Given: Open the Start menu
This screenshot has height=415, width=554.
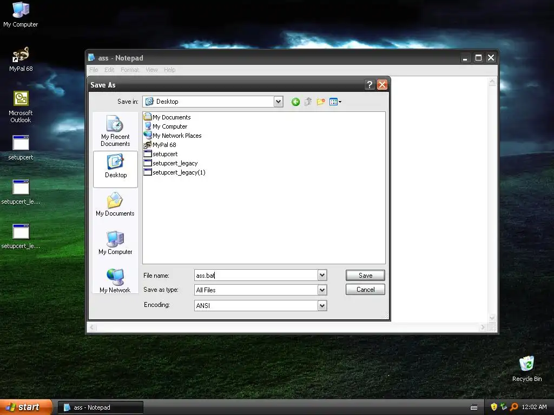Looking at the screenshot, I should 25,407.
